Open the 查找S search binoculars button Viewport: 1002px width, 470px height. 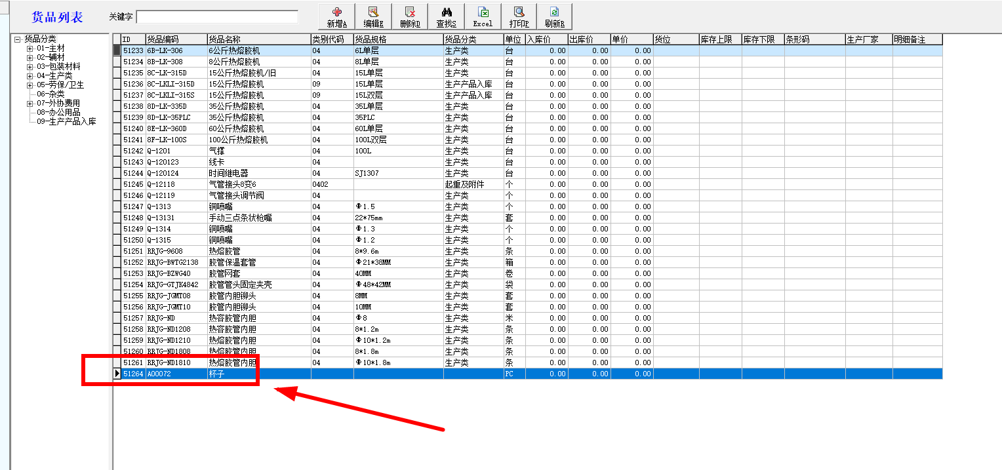[x=446, y=16]
